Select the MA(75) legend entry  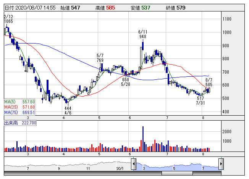(x=19, y=113)
